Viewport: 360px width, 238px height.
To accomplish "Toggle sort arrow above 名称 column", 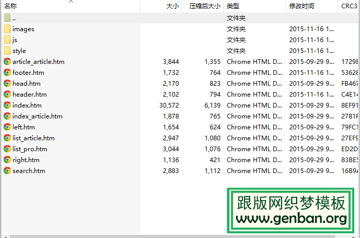I will point(71,2).
